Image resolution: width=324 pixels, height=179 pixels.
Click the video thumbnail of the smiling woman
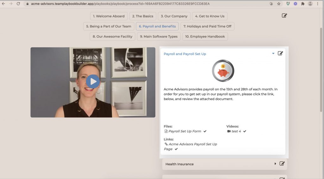[93, 82]
